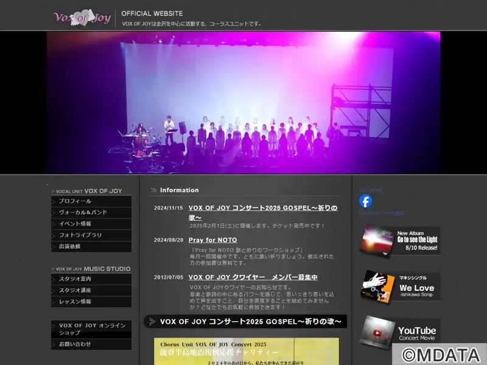Click the Information section heading

click(x=179, y=190)
